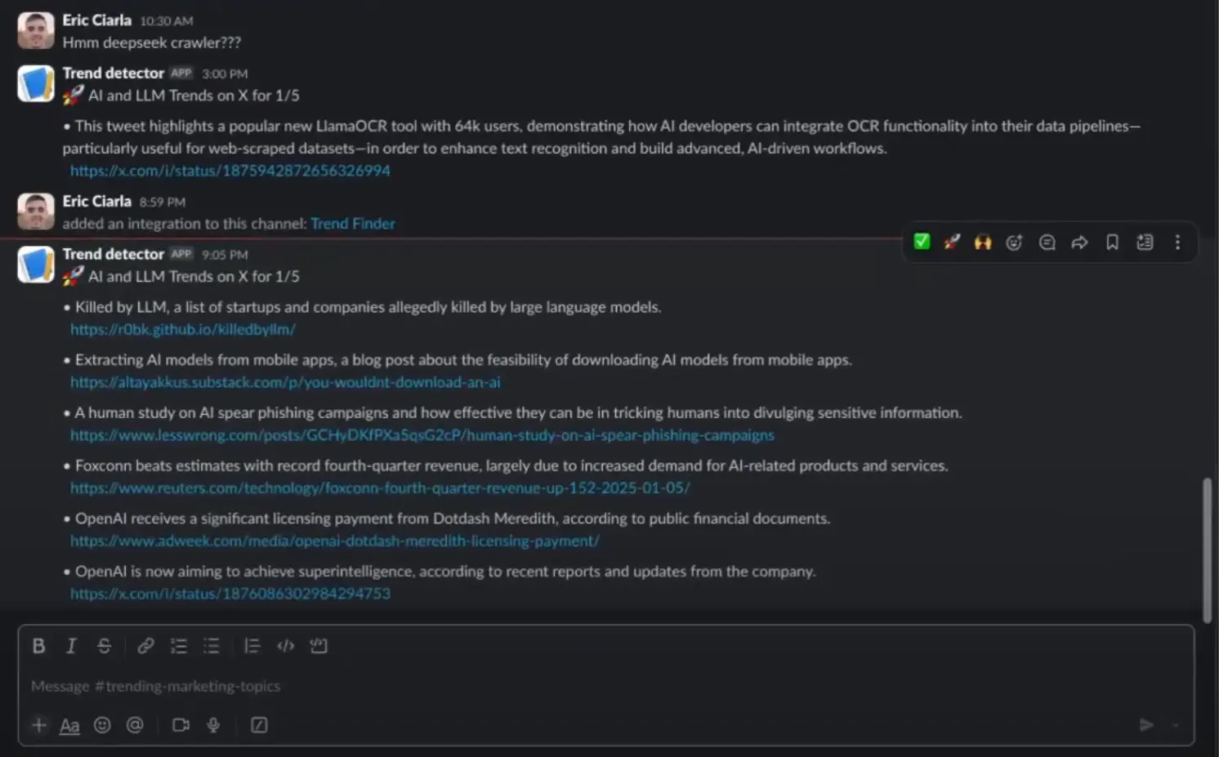The width and height of the screenshot is (1219, 757).
Task: Save the message with the bookmark icon
Action: 1112,242
